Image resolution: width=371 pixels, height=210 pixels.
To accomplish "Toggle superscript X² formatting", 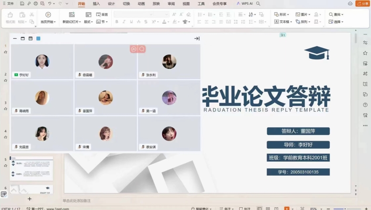I will click(x=154, y=22).
